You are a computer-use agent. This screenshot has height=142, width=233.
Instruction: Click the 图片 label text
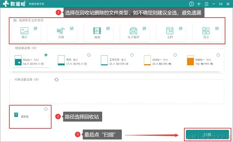click(25, 37)
